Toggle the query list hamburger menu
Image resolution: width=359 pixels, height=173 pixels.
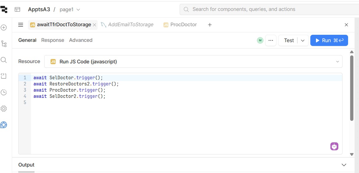pyautogui.click(x=21, y=25)
